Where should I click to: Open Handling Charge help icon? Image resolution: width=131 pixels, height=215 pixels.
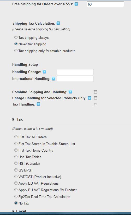point(44,72)
